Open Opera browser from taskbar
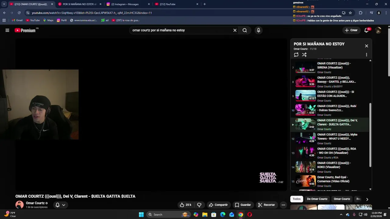The width and height of the screenshot is (390, 219). 250,214
